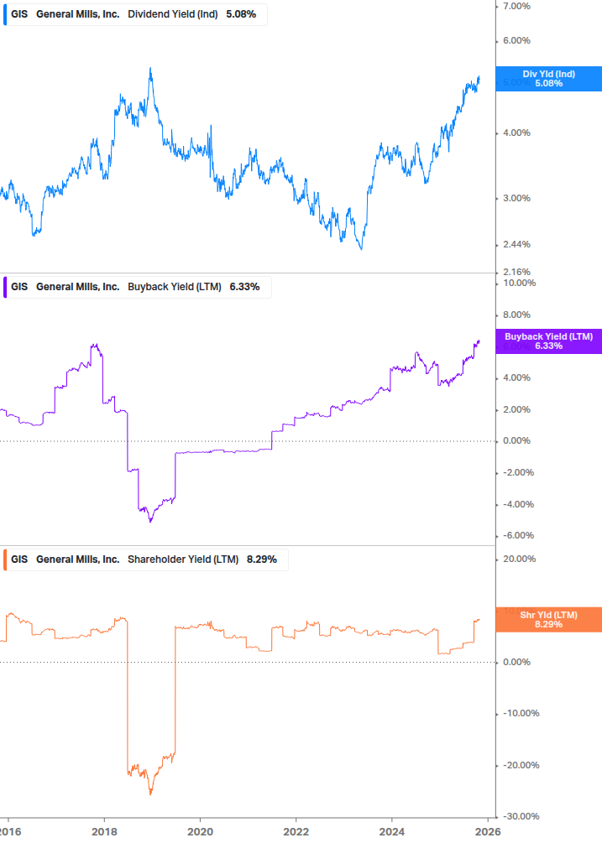Click the 2024 label on the time axis
The width and height of the screenshot is (602, 843).
[x=391, y=832]
